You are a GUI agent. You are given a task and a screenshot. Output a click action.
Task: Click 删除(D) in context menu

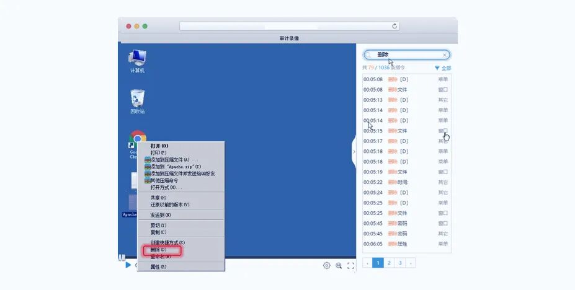click(x=181, y=250)
